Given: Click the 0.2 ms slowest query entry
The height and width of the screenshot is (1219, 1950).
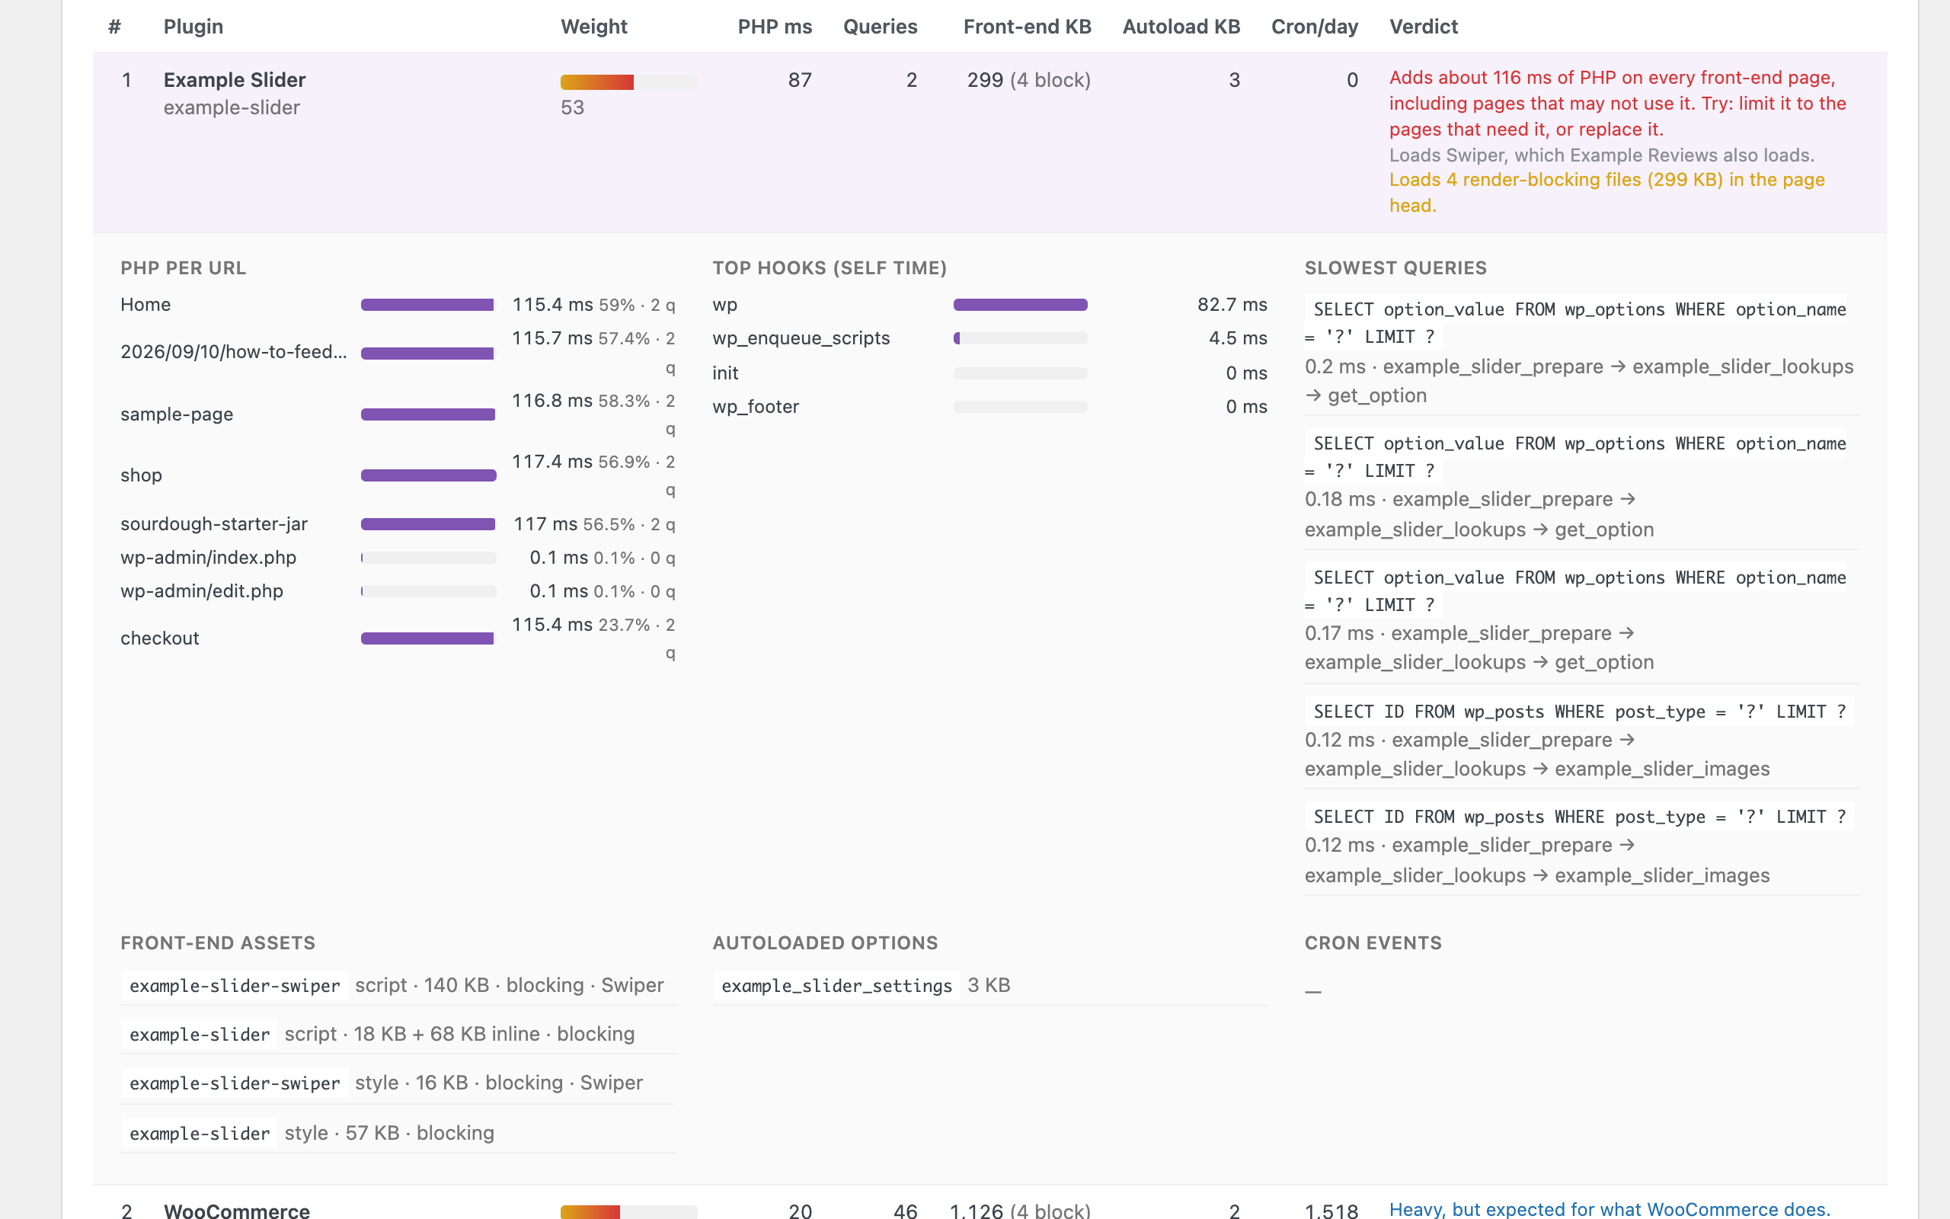Looking at the screenshot, I should (1582, 351).
